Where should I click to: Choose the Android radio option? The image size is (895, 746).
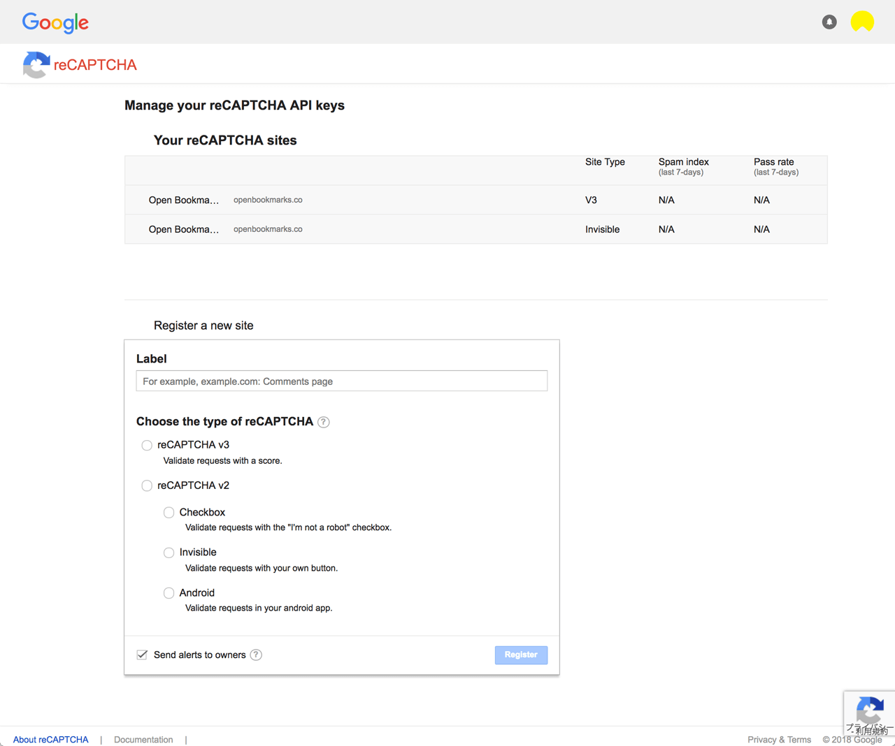[x=169, y=593]
